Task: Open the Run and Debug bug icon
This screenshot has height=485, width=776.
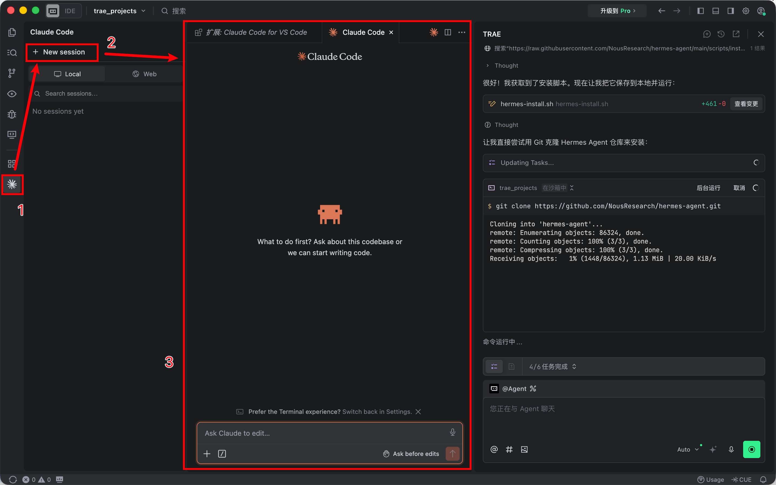Action: [12, 114]
